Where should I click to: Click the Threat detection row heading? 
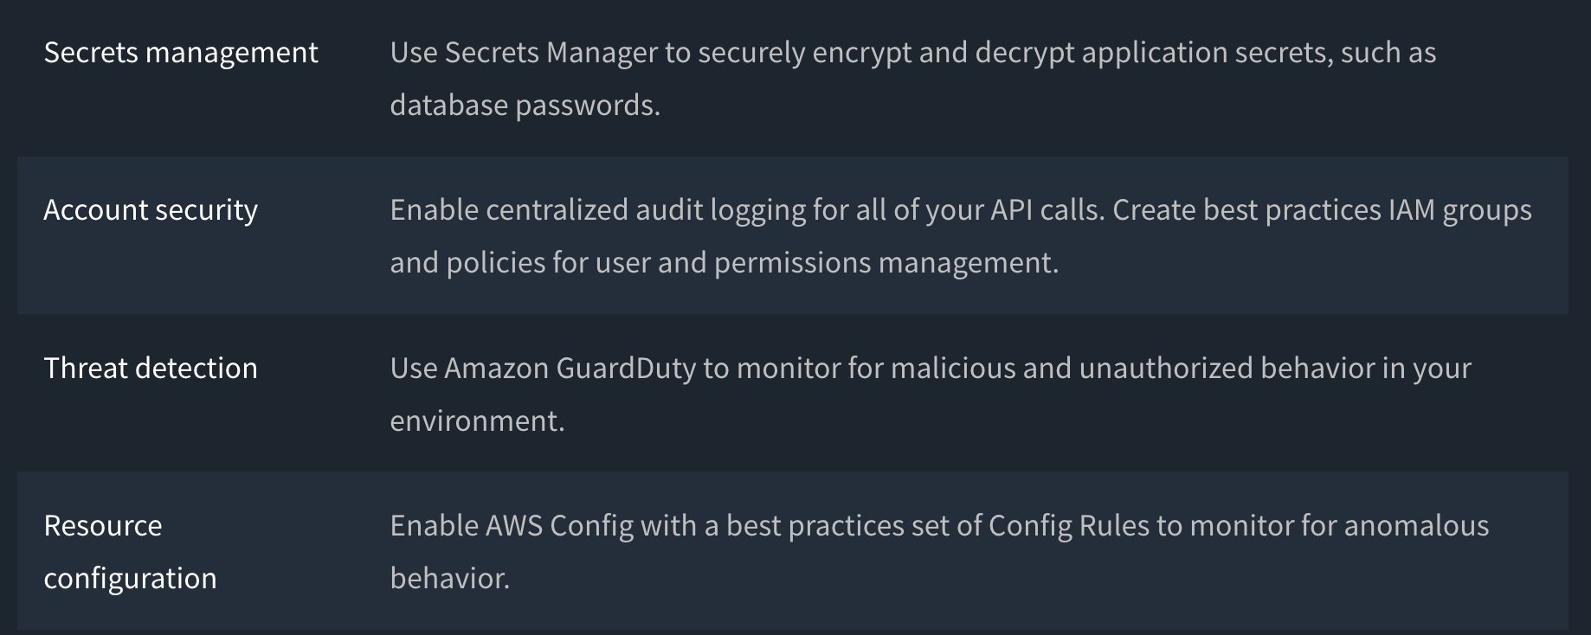(151, 368)
